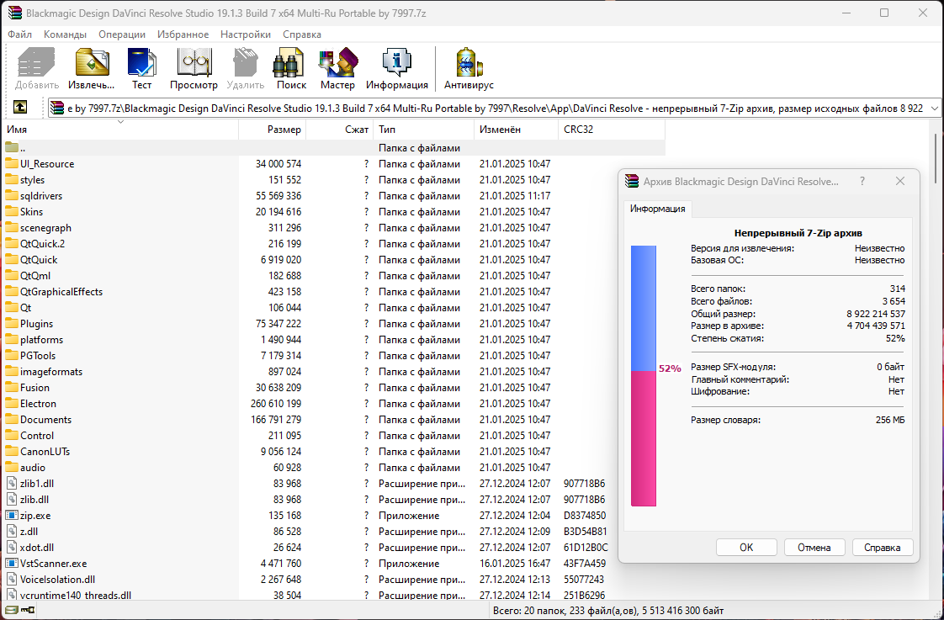944x620 pixels.
Task: Click the compression ratio bar graphic
Action: click(643, 375)
